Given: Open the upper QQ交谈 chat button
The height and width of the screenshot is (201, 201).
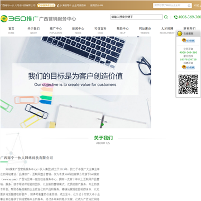Looking at the screenshot, I should (x=188, y=40).
